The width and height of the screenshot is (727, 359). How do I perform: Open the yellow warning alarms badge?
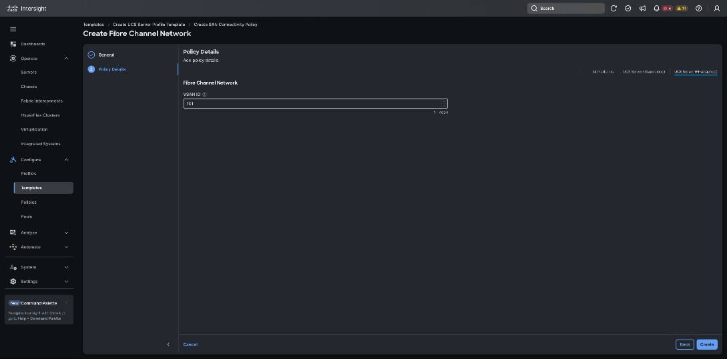click(681, 9)
